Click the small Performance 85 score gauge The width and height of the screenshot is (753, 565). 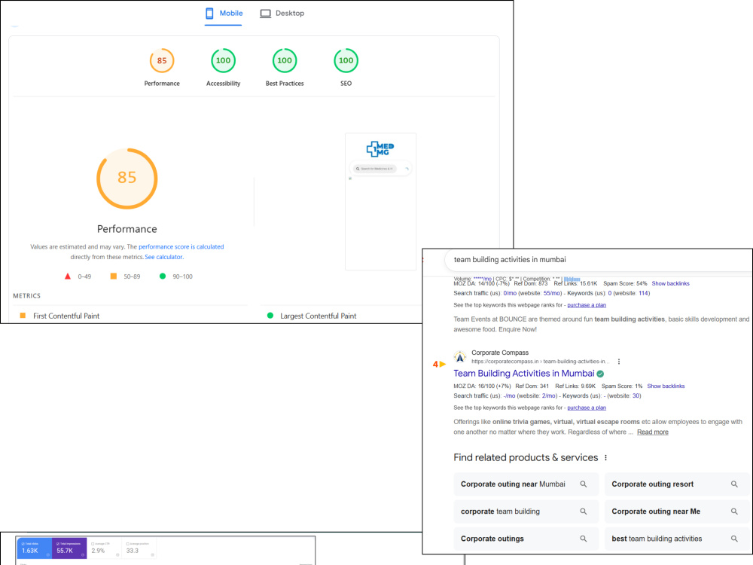coord(162,60)
